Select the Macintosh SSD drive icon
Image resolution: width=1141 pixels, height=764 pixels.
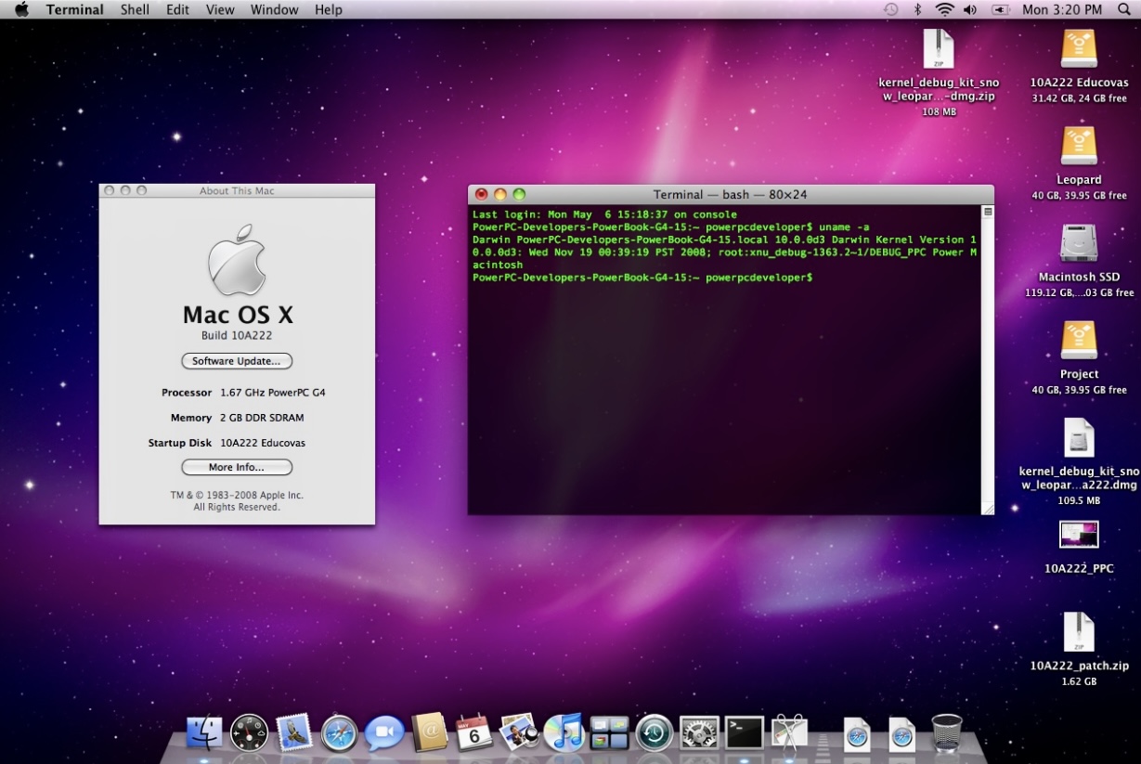[1079, 244]
